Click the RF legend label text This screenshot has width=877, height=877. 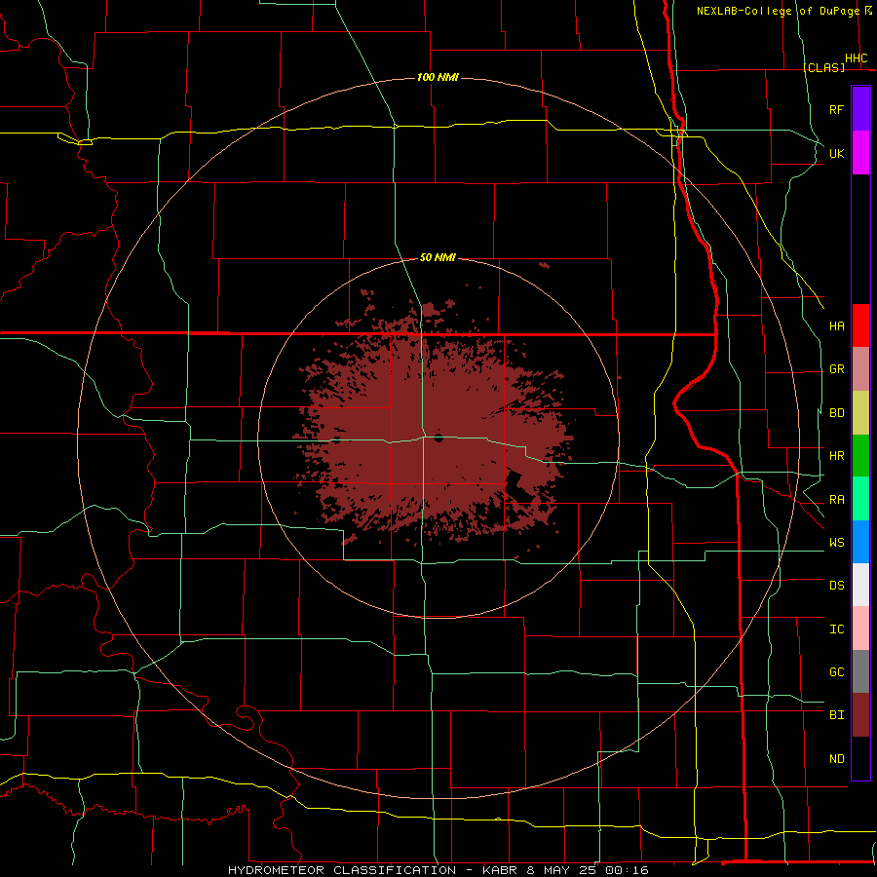[837, 109]
